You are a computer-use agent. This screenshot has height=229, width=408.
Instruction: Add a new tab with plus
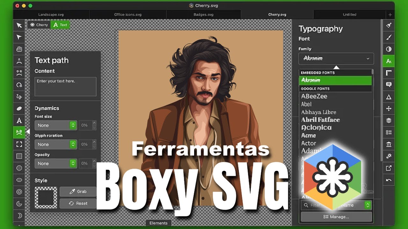click(390, 15)
